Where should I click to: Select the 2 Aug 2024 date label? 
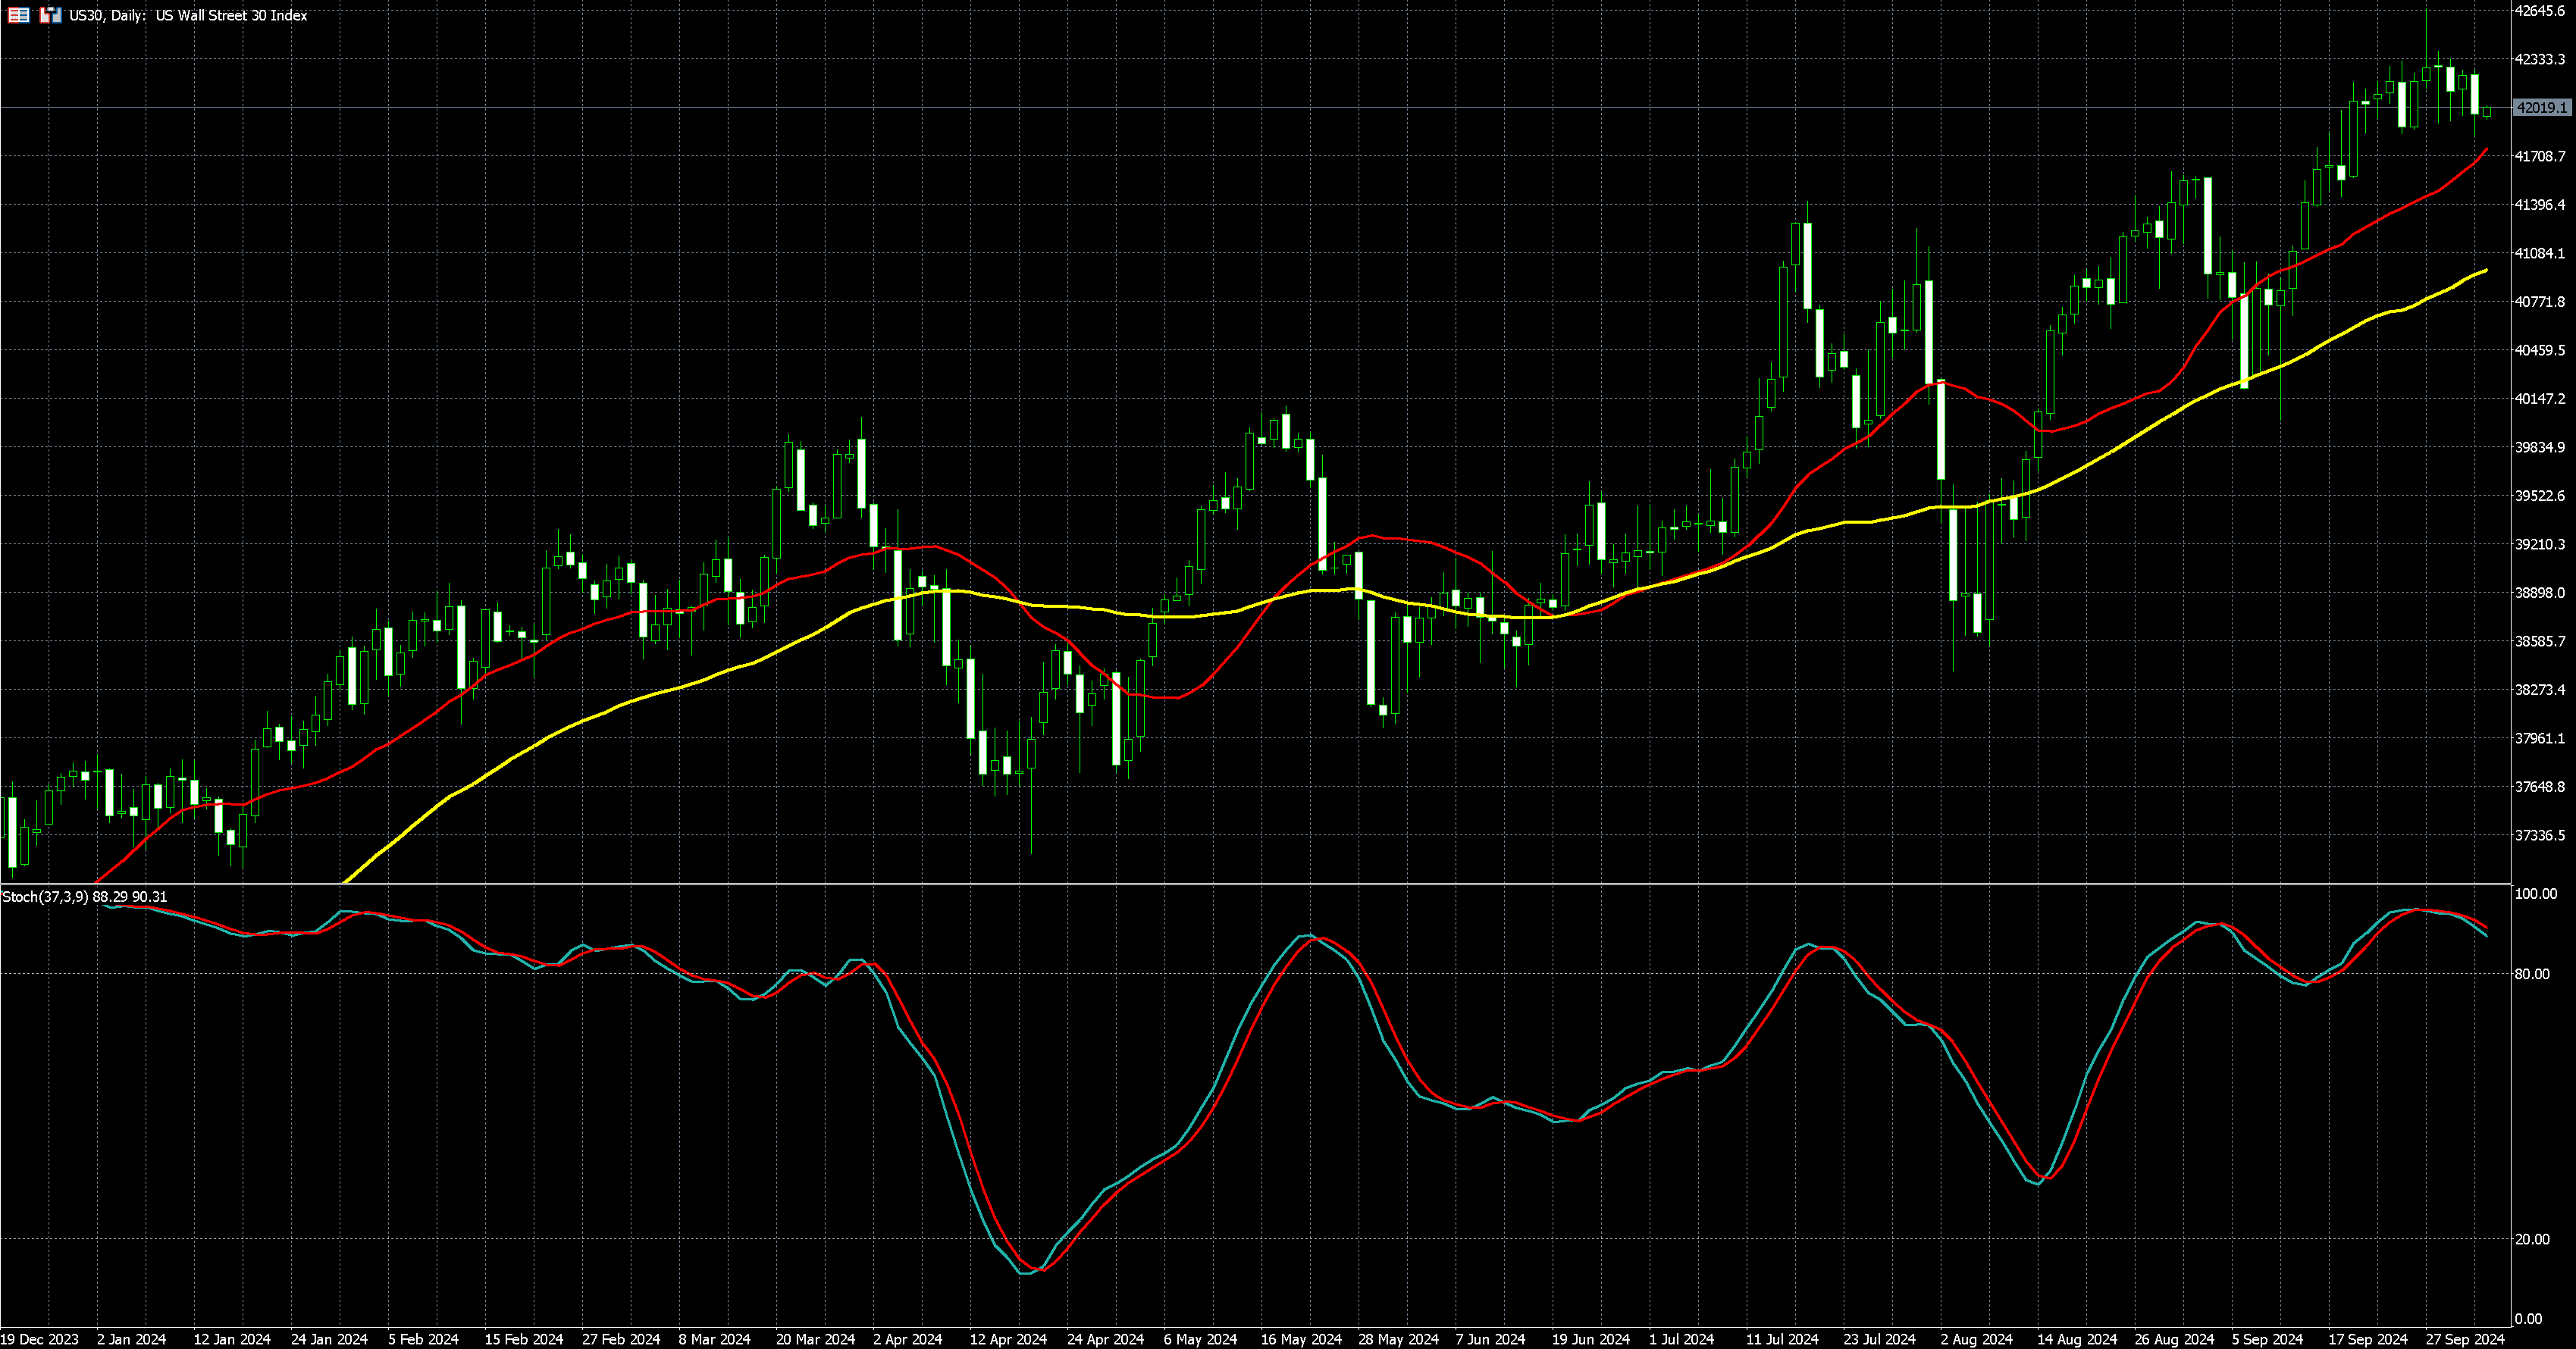tap(1977, 1339)
